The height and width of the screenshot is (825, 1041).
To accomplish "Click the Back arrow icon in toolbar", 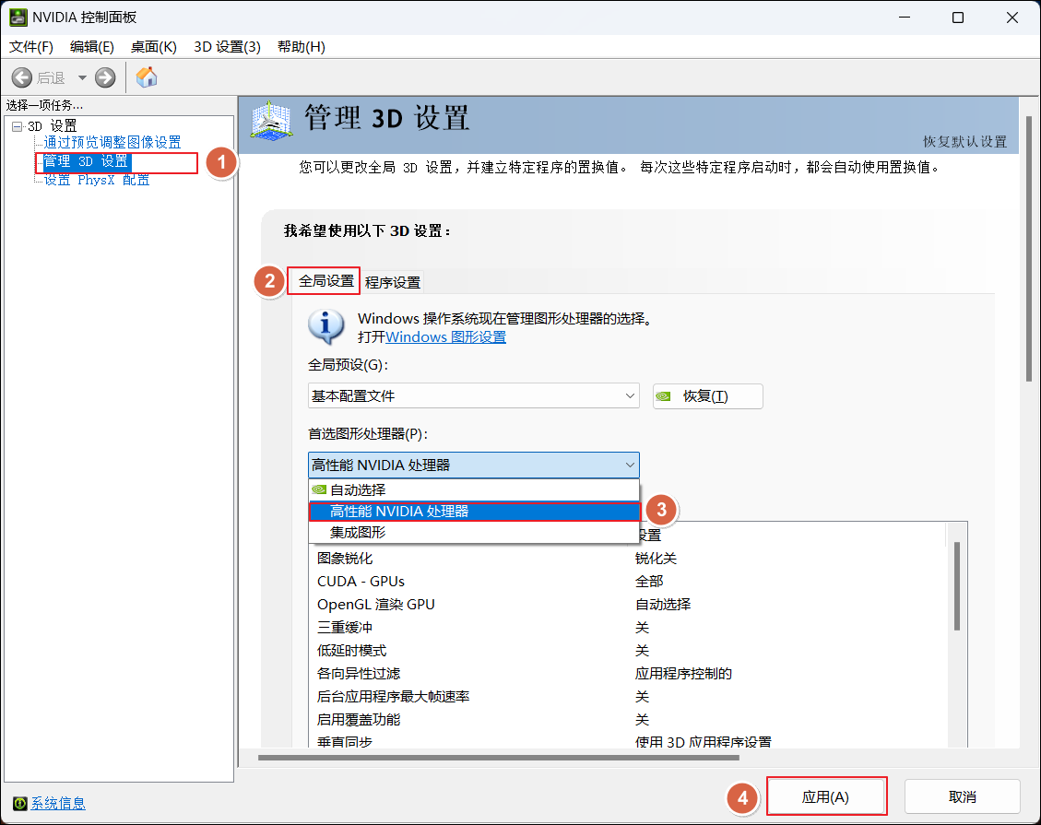I will tap(22, 77).
